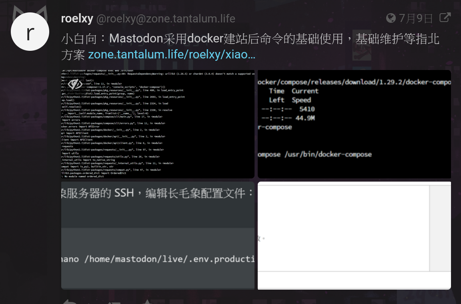Open the zone.tantalum.life/roelxy/xiao… link
Viewport: 461px width, 304px height.
172,54
